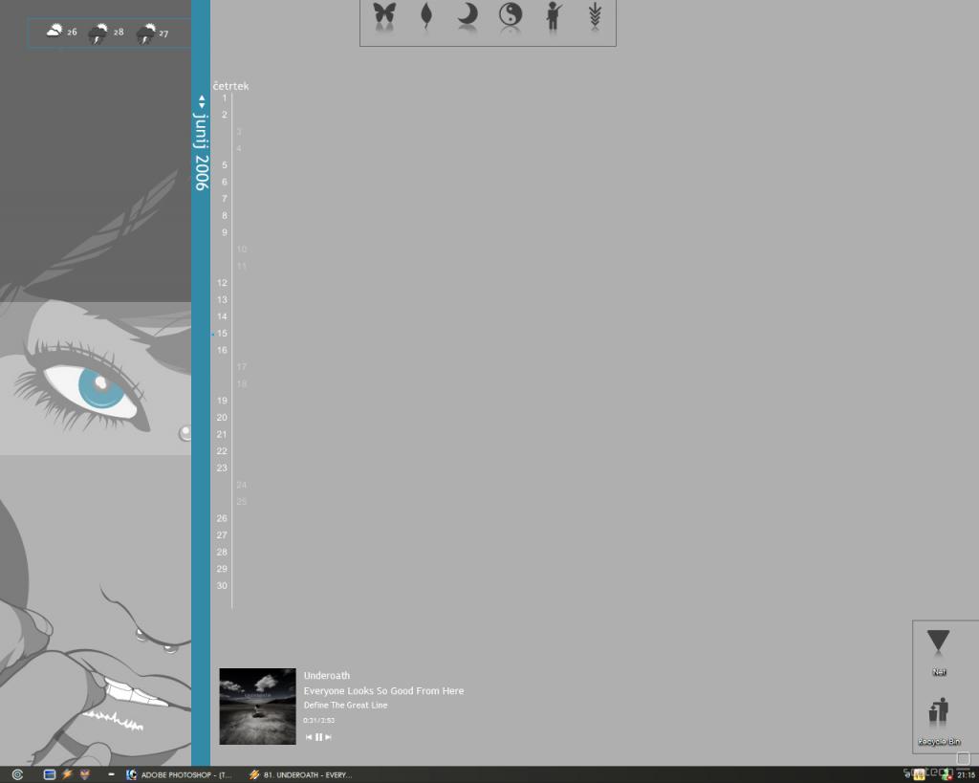The height and width of the screenshot is (783, 979).
Task: Select faded weekend day 10 in the calendar
Action: [x=242, y=250]
